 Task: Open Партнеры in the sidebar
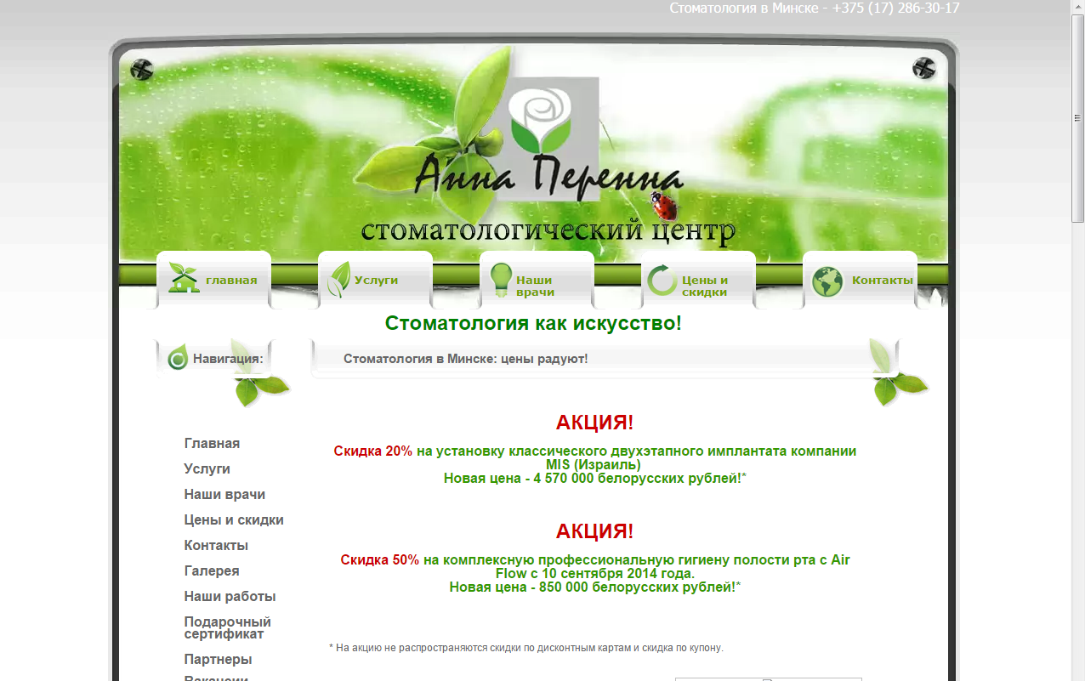pos(218,659)
